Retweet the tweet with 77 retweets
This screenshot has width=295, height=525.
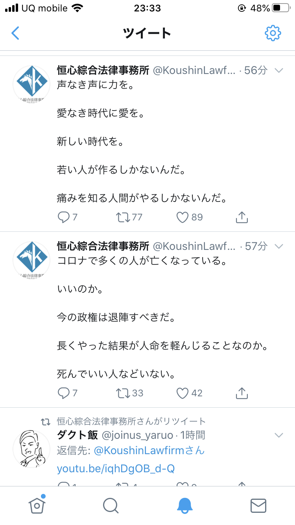click(123, 217)
